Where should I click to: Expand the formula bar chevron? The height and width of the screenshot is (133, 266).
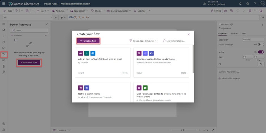263,18
